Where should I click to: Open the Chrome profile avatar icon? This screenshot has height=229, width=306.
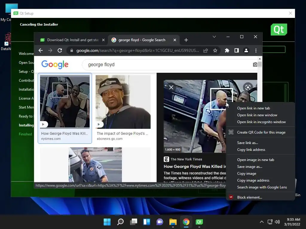pyautogui.click(x=246, y=51)
